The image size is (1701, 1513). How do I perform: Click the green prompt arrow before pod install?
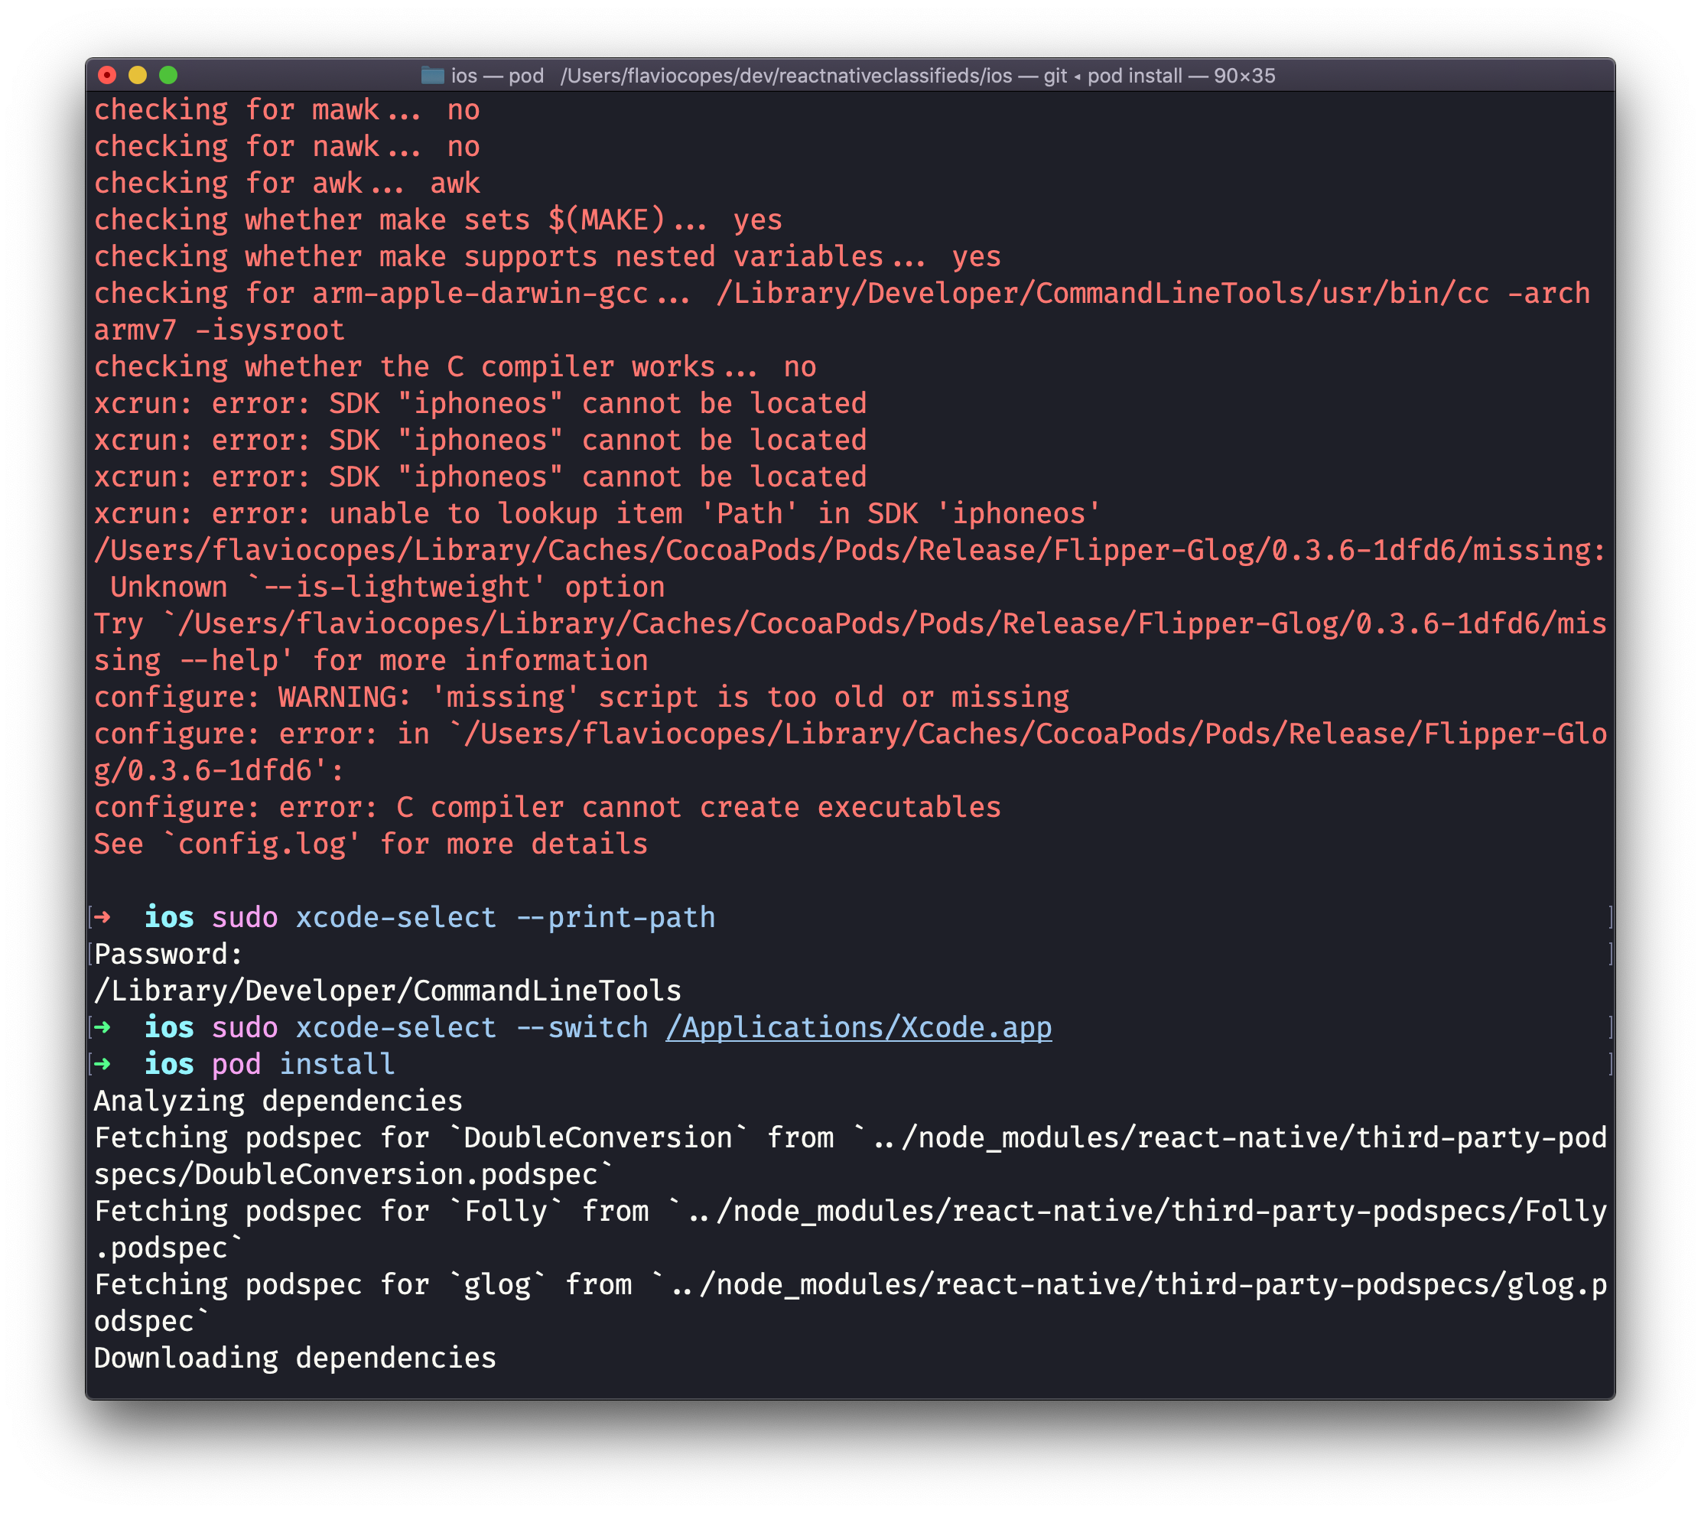(102, 1063)
